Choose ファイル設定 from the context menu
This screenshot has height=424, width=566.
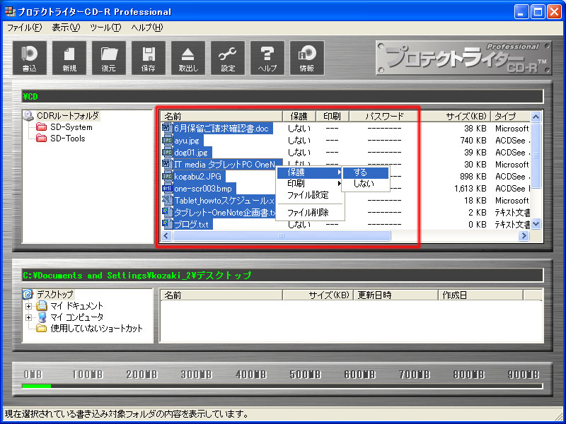310,195
